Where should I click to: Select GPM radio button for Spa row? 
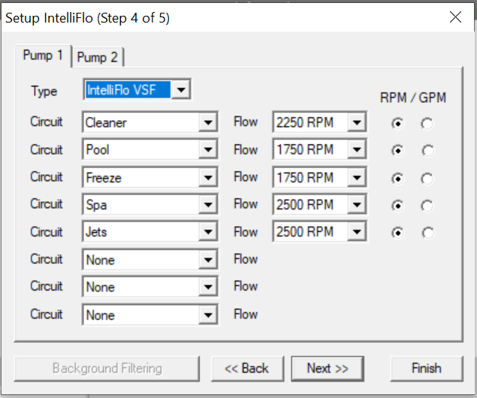tap(427, 206)
